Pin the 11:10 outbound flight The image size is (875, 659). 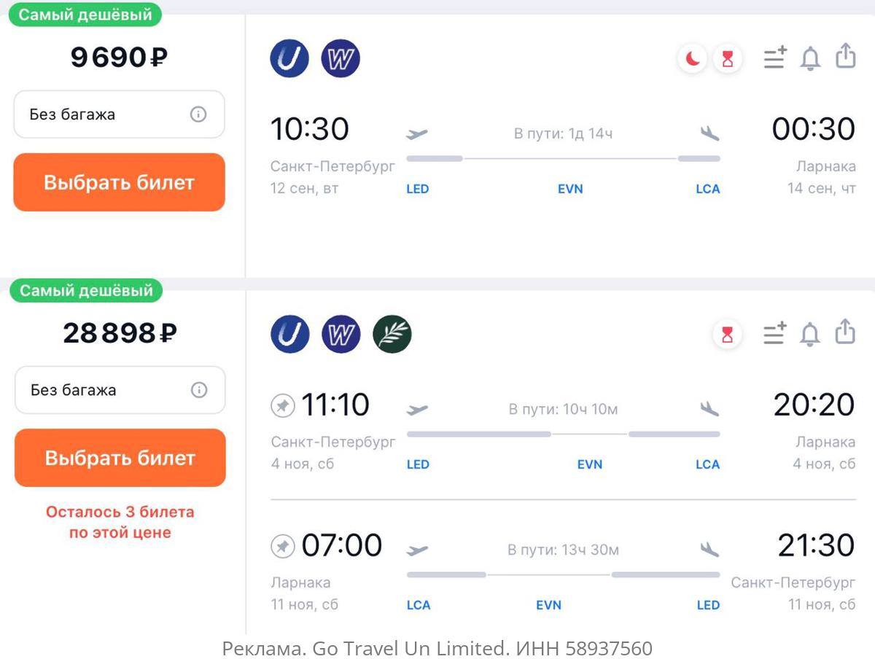(282, 405)
